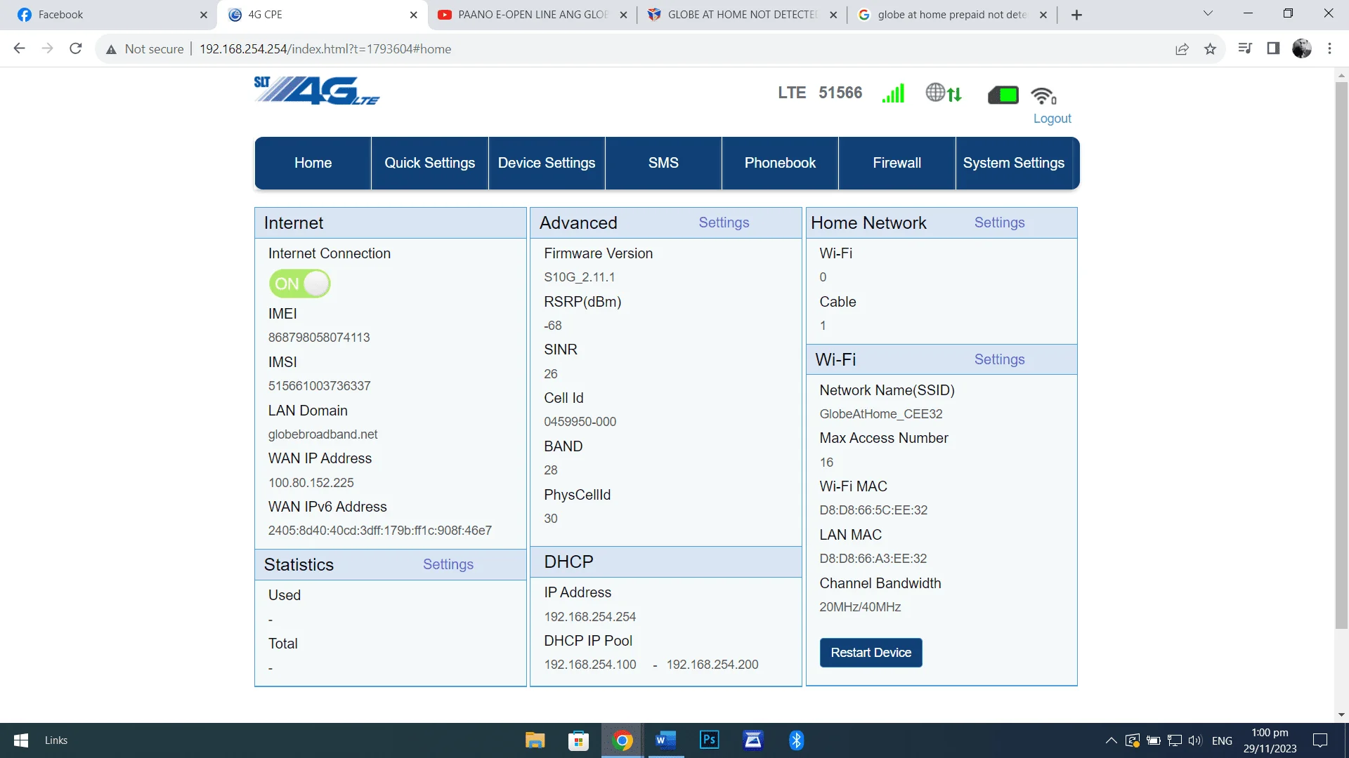Show hidden system tray icons

tap(1111, 740)
